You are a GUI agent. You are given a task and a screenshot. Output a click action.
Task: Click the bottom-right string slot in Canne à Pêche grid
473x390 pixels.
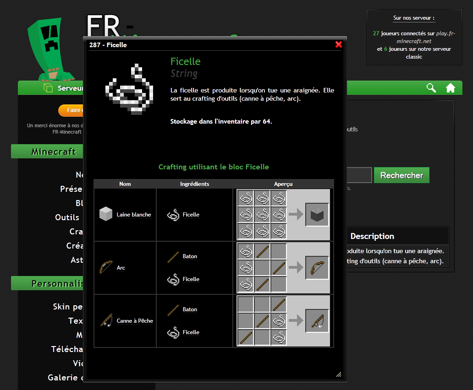click(279, 337)
